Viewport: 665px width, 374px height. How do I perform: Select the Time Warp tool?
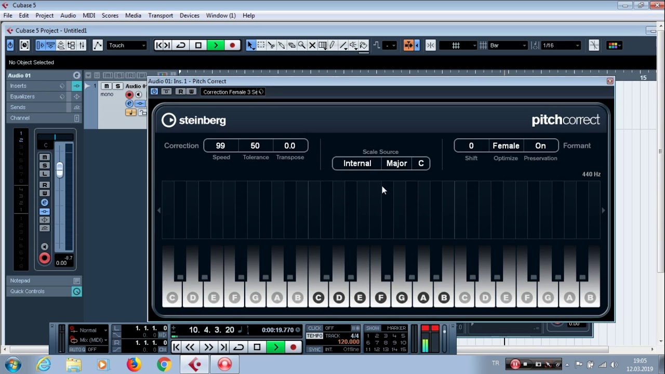[323, 45]
